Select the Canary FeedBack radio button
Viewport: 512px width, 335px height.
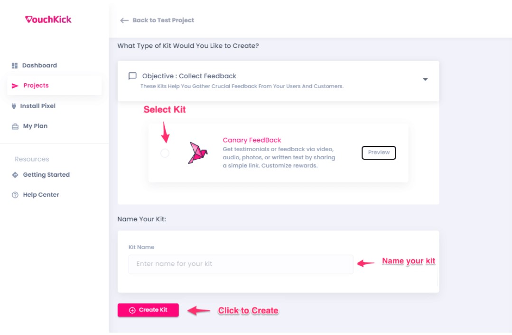pos(165,153)
